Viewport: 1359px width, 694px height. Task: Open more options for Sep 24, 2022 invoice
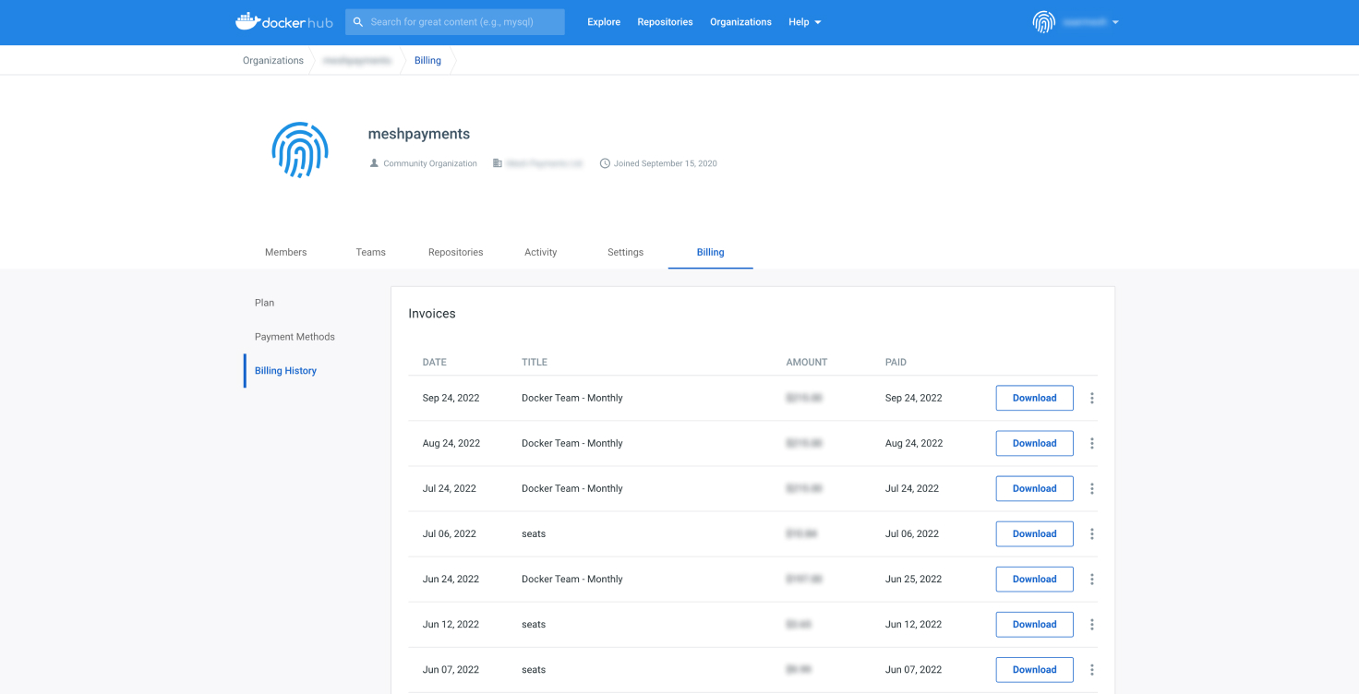[1091, 398]
